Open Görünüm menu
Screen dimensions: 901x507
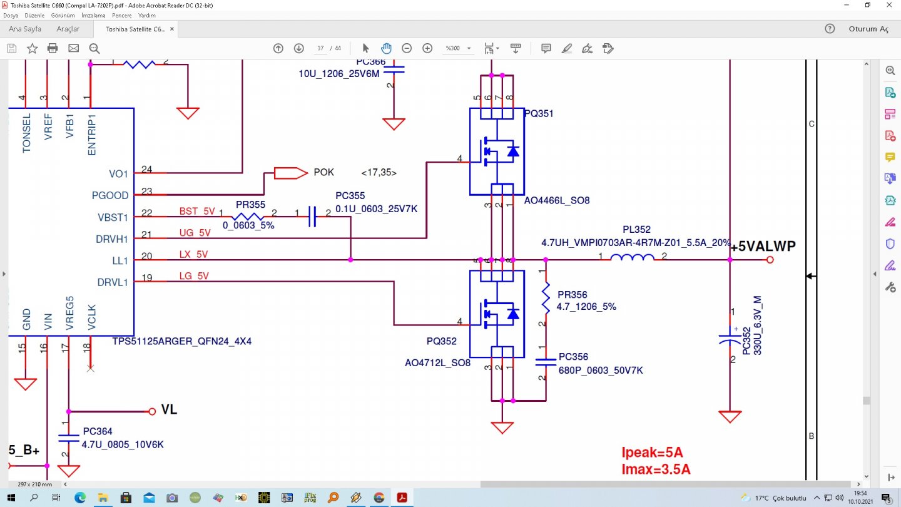(x=63, y=16)
